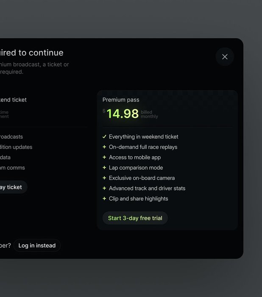
Task: Click plus icon beside Exclusive on-board camera
Action: pyautogui.click(x=104, y=178)
